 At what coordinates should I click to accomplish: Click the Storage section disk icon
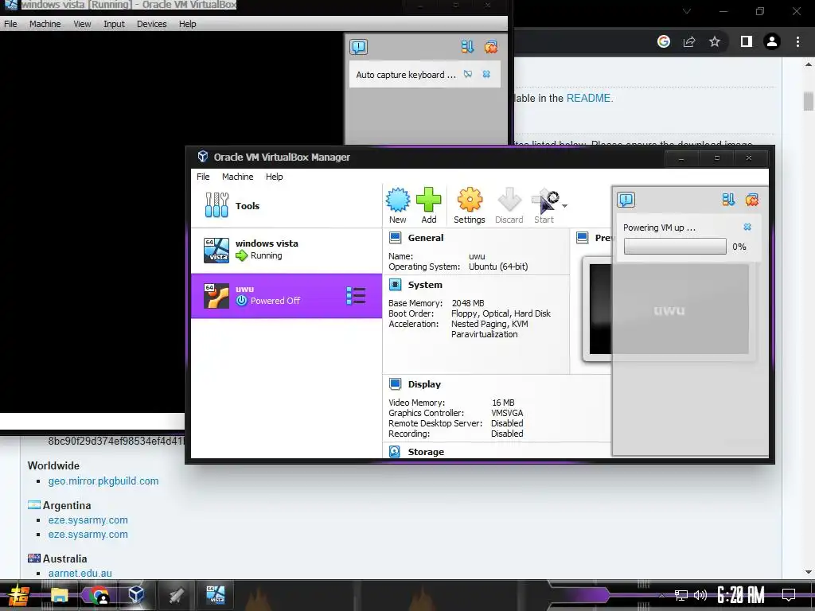pos(395,452)
